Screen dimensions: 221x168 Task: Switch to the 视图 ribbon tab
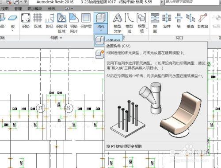click(5, 8)
